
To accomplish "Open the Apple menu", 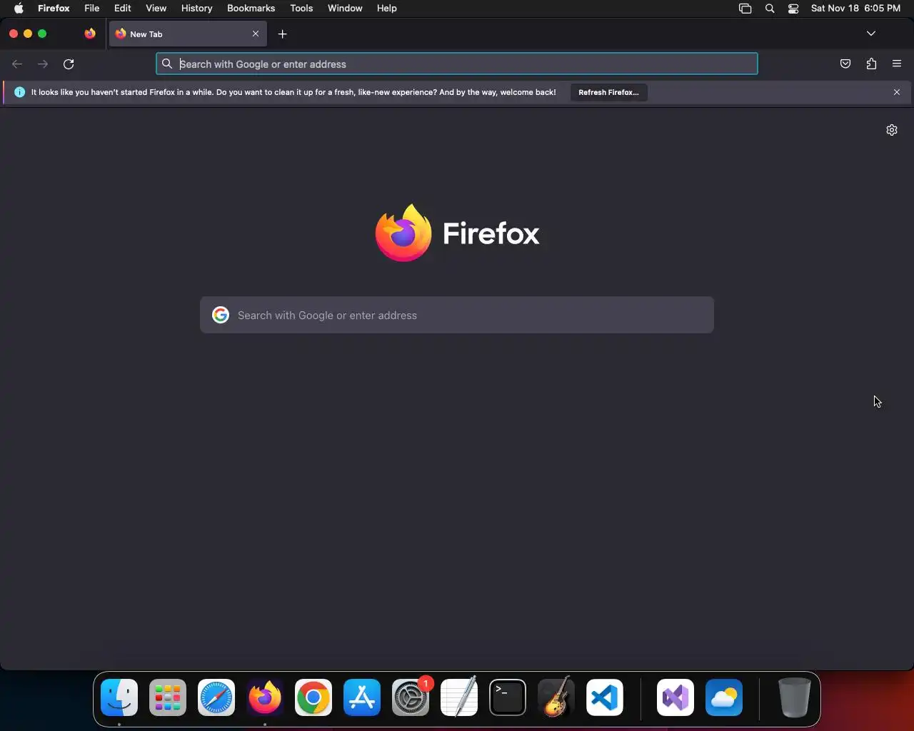I will tap(19, 9).
